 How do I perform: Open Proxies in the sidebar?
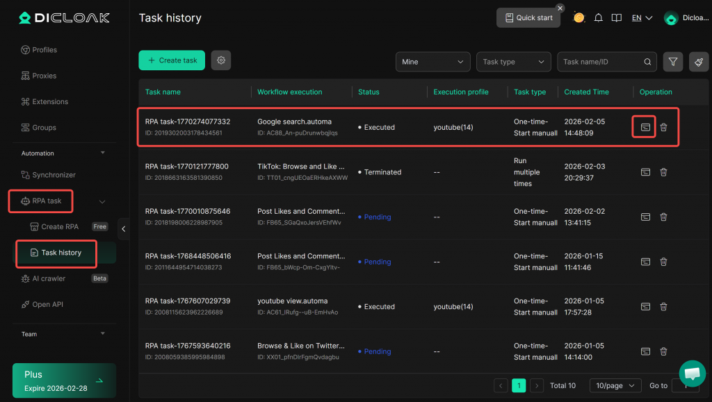point(44,76)
